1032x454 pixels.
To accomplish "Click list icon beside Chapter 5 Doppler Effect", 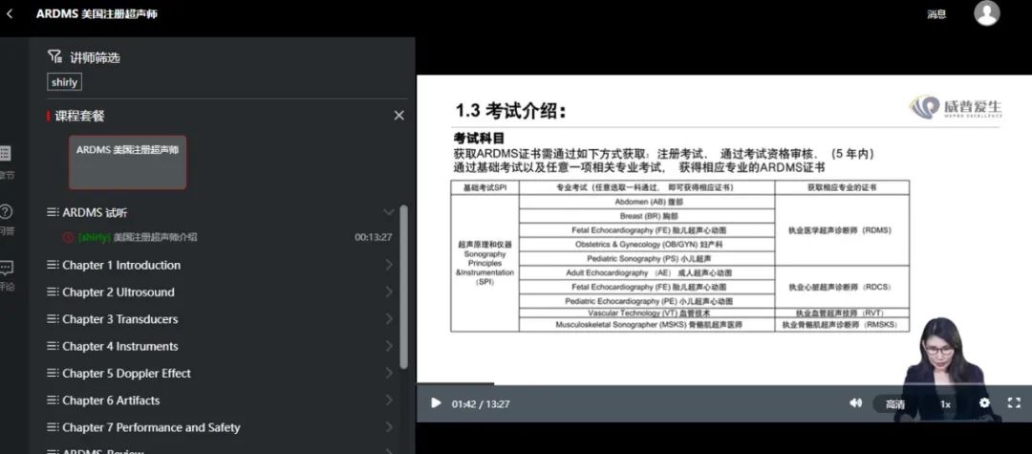I will 53,373.
